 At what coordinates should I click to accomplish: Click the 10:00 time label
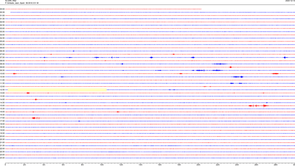click(2, 73)
